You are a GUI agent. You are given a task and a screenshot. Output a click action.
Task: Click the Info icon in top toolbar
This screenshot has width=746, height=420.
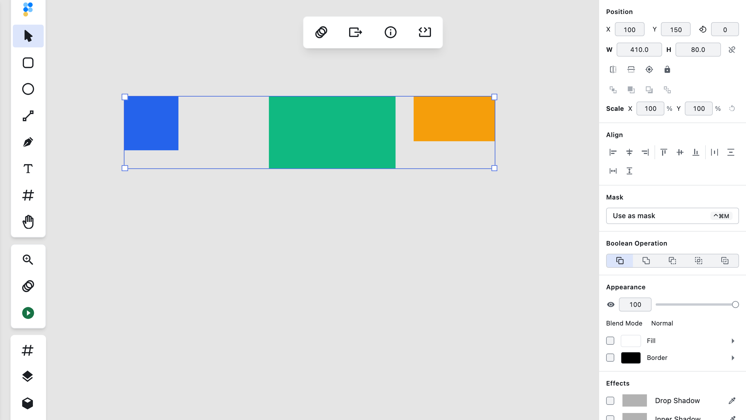pyautogui.click(x=390, y=32)
